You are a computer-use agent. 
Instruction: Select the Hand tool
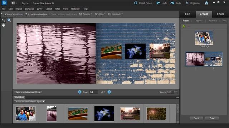point(3,25)
